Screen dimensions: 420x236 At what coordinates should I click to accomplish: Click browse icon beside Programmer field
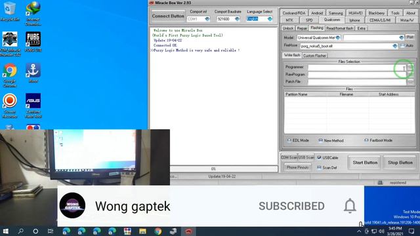click(410, 67)
